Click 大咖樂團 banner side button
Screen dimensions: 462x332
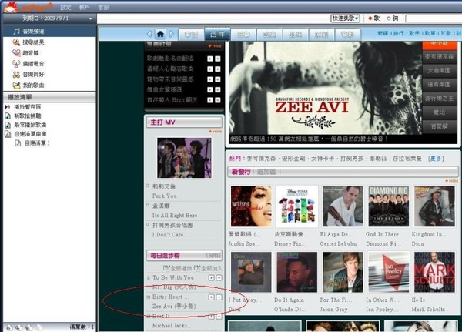click(x=439, y=70)
